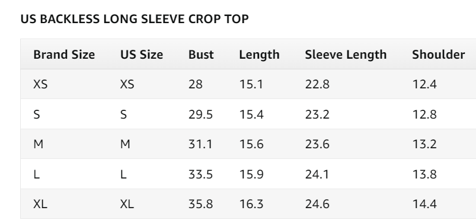Click the XL US size cell

[127, 204]
